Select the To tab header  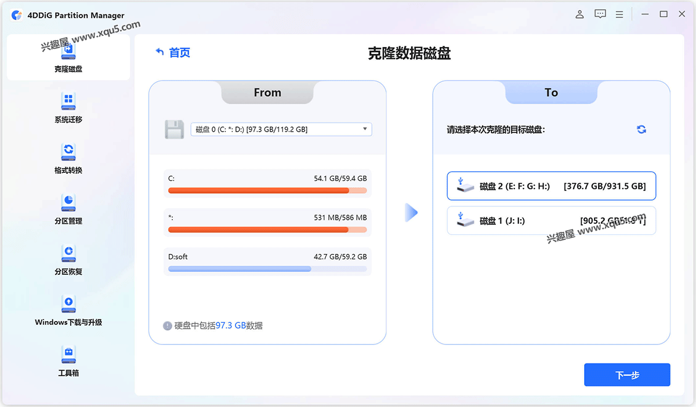click(x=551, y=93)
